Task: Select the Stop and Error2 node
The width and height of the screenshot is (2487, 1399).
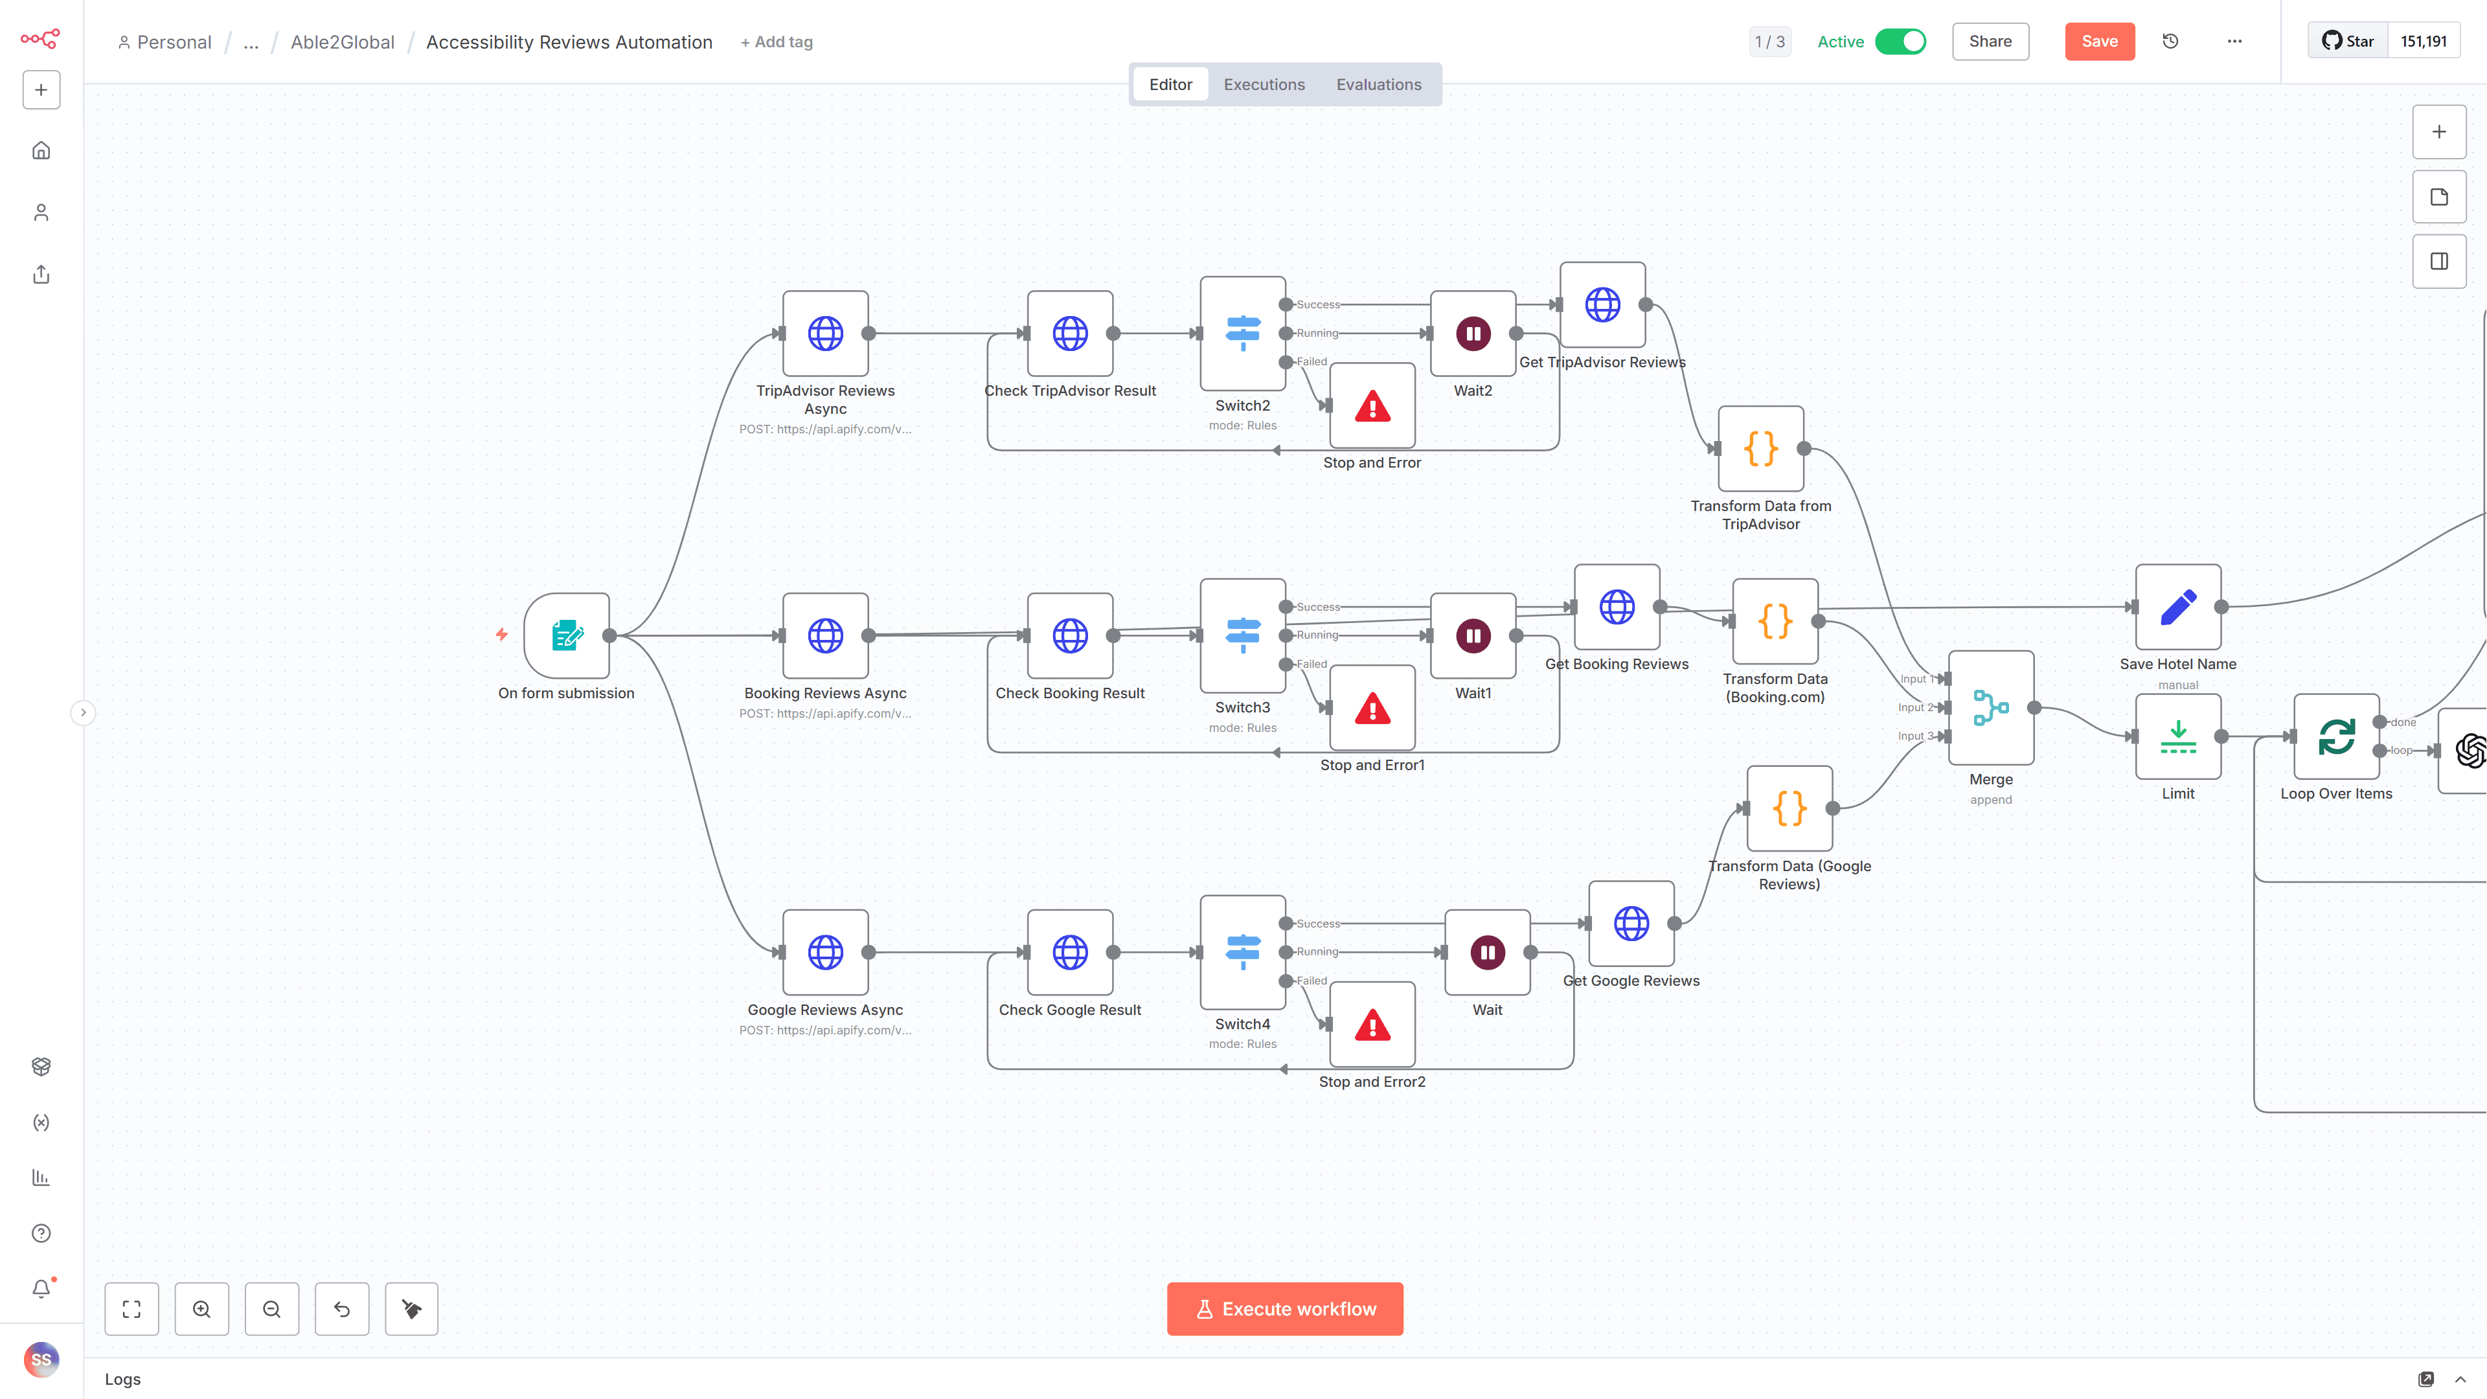Action: click(1372, 1025)
